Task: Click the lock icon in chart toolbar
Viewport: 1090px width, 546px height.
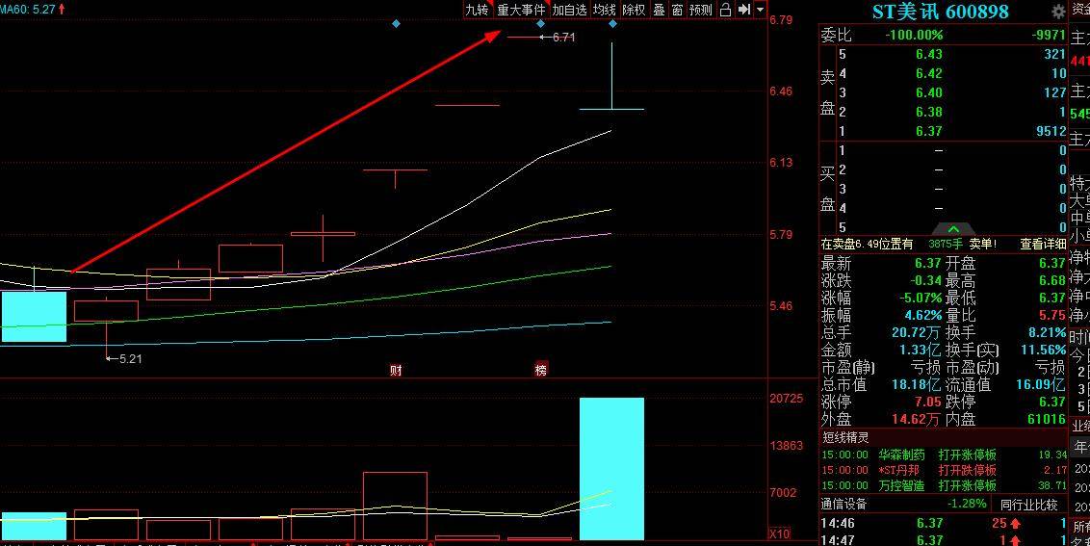Action: click(x=725, y=10)
